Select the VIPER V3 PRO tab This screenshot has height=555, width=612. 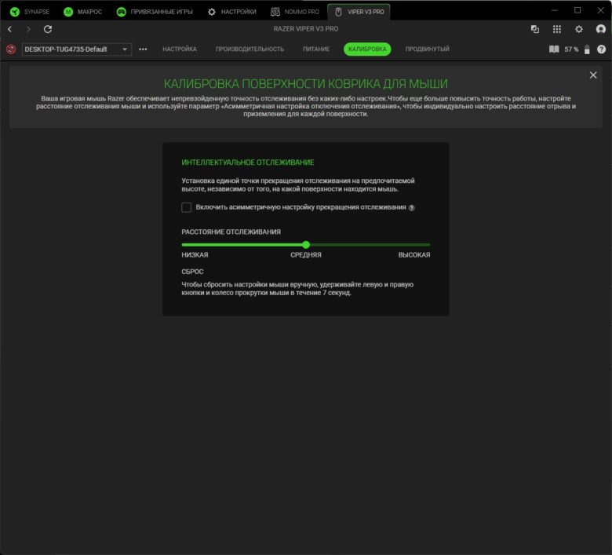tap(359, 12)
